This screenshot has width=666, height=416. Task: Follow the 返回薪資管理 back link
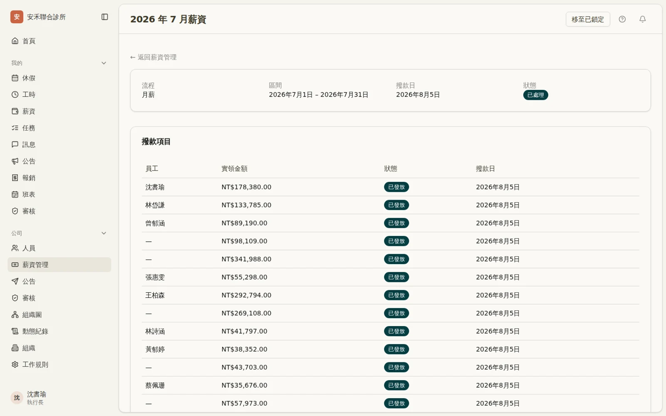click(x=153, y=57)
